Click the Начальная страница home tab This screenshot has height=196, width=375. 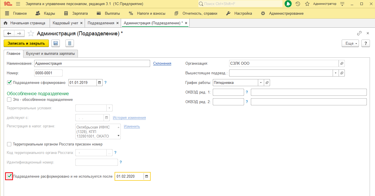click(24, 23)
